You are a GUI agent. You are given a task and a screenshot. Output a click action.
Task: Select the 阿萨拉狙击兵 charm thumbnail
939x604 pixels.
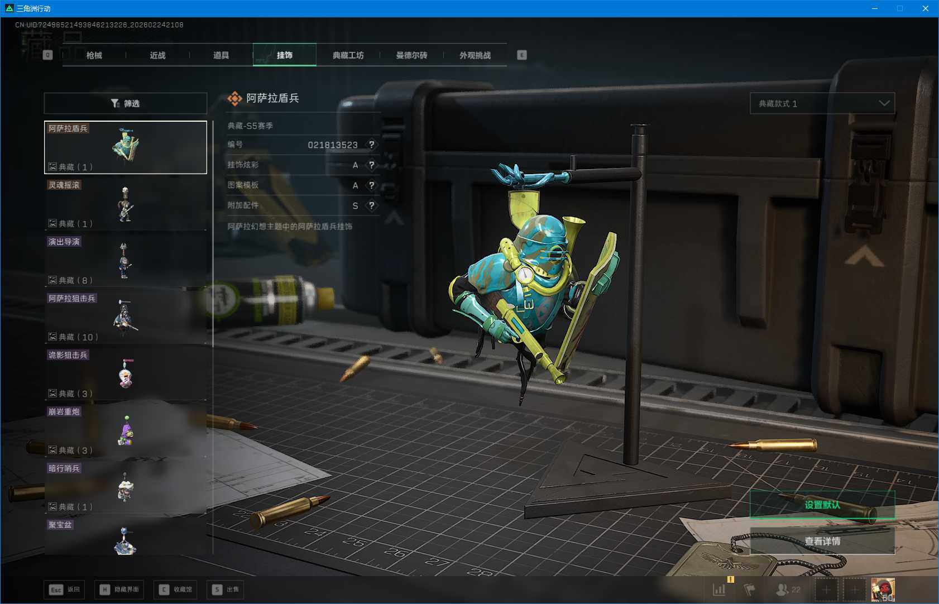point(125,317)
